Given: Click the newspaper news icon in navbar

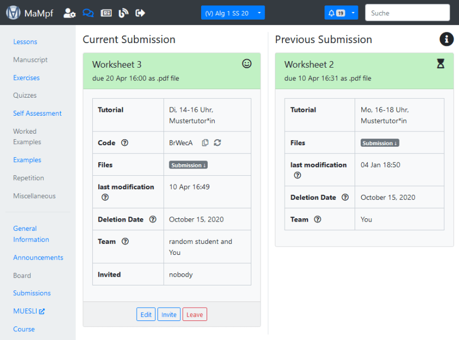Looking at the screenshot, I should pos(106,13).
